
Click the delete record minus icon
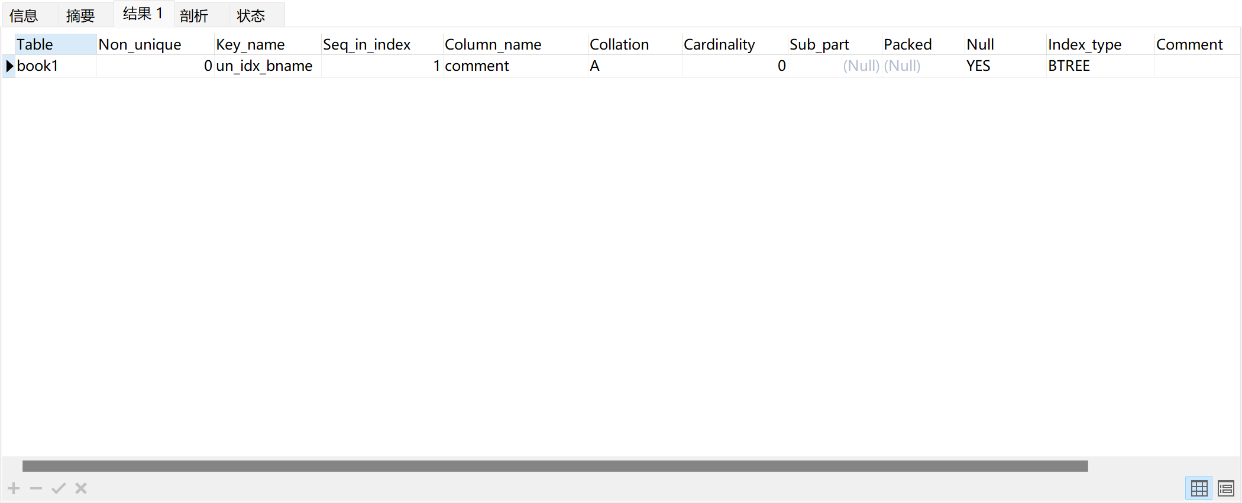[36, 488]
